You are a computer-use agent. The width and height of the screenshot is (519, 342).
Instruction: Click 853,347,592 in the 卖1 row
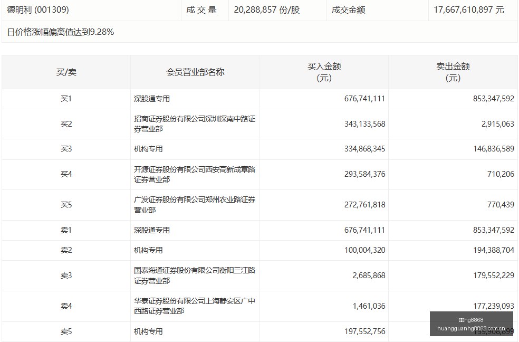pos(494,230)
